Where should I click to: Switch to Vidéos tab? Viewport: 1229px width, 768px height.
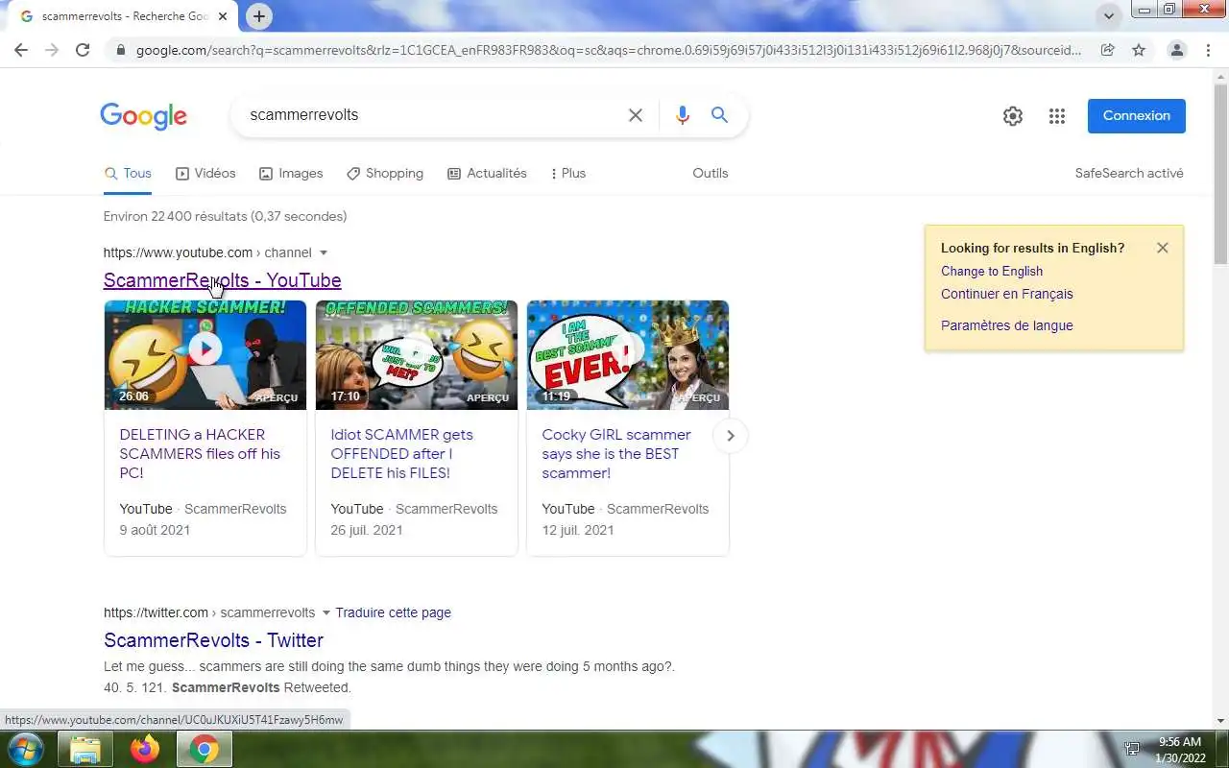[205, 174]
